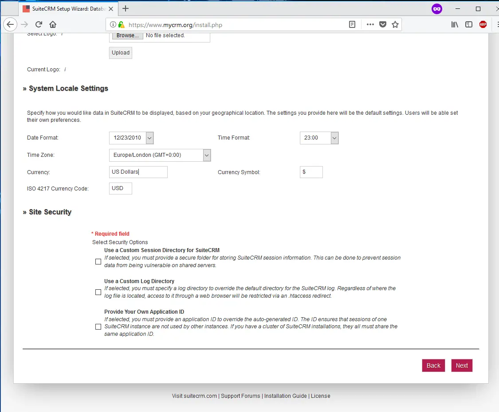
Task: Click the System Locale Settings heading
Action: coord(68,88)
